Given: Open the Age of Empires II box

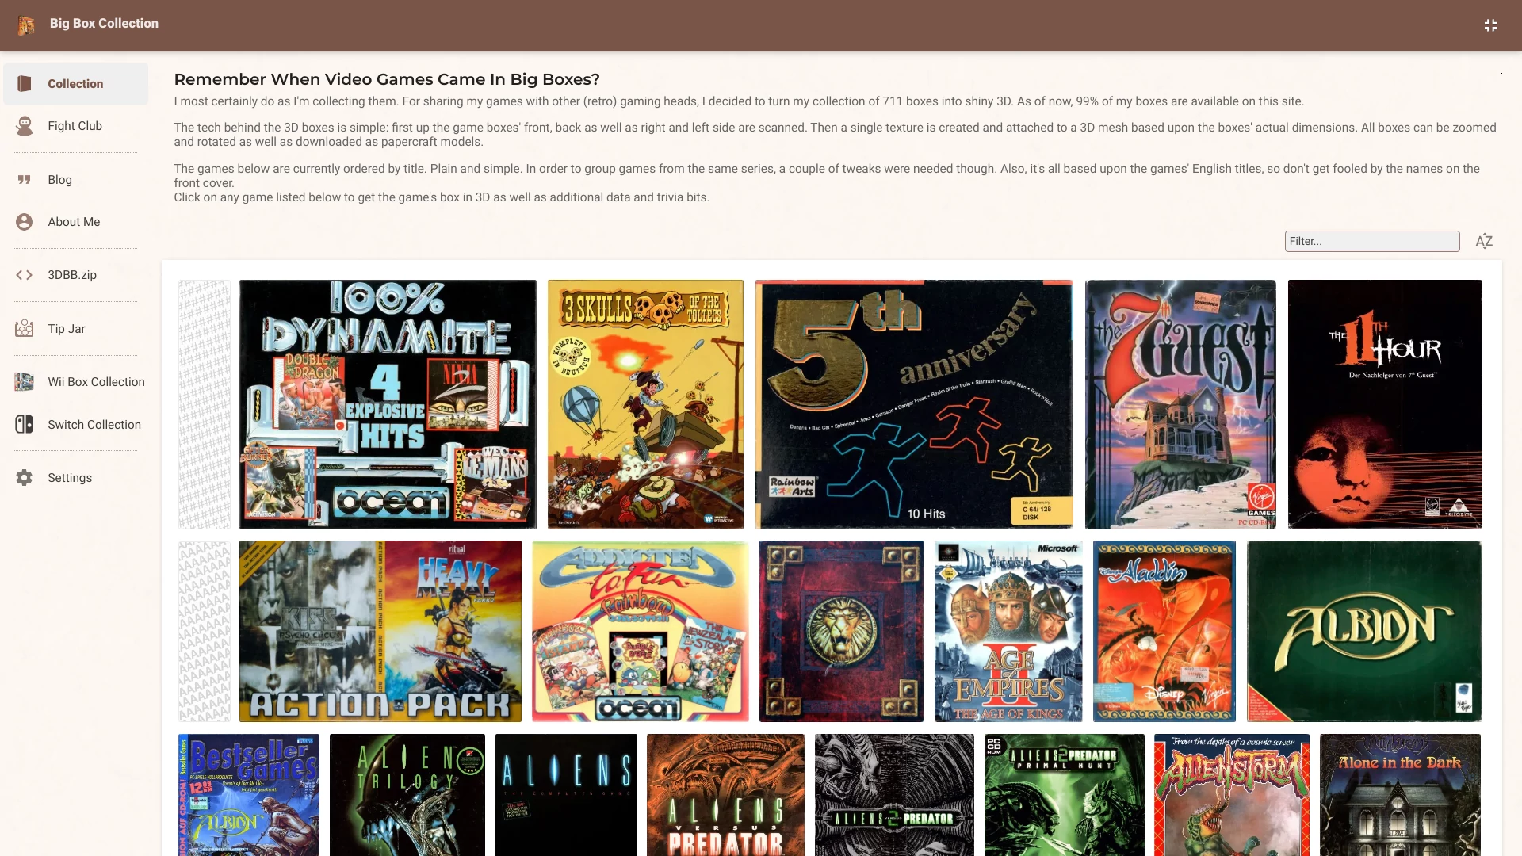Looking at the screenshot, I should point(1008,631).
